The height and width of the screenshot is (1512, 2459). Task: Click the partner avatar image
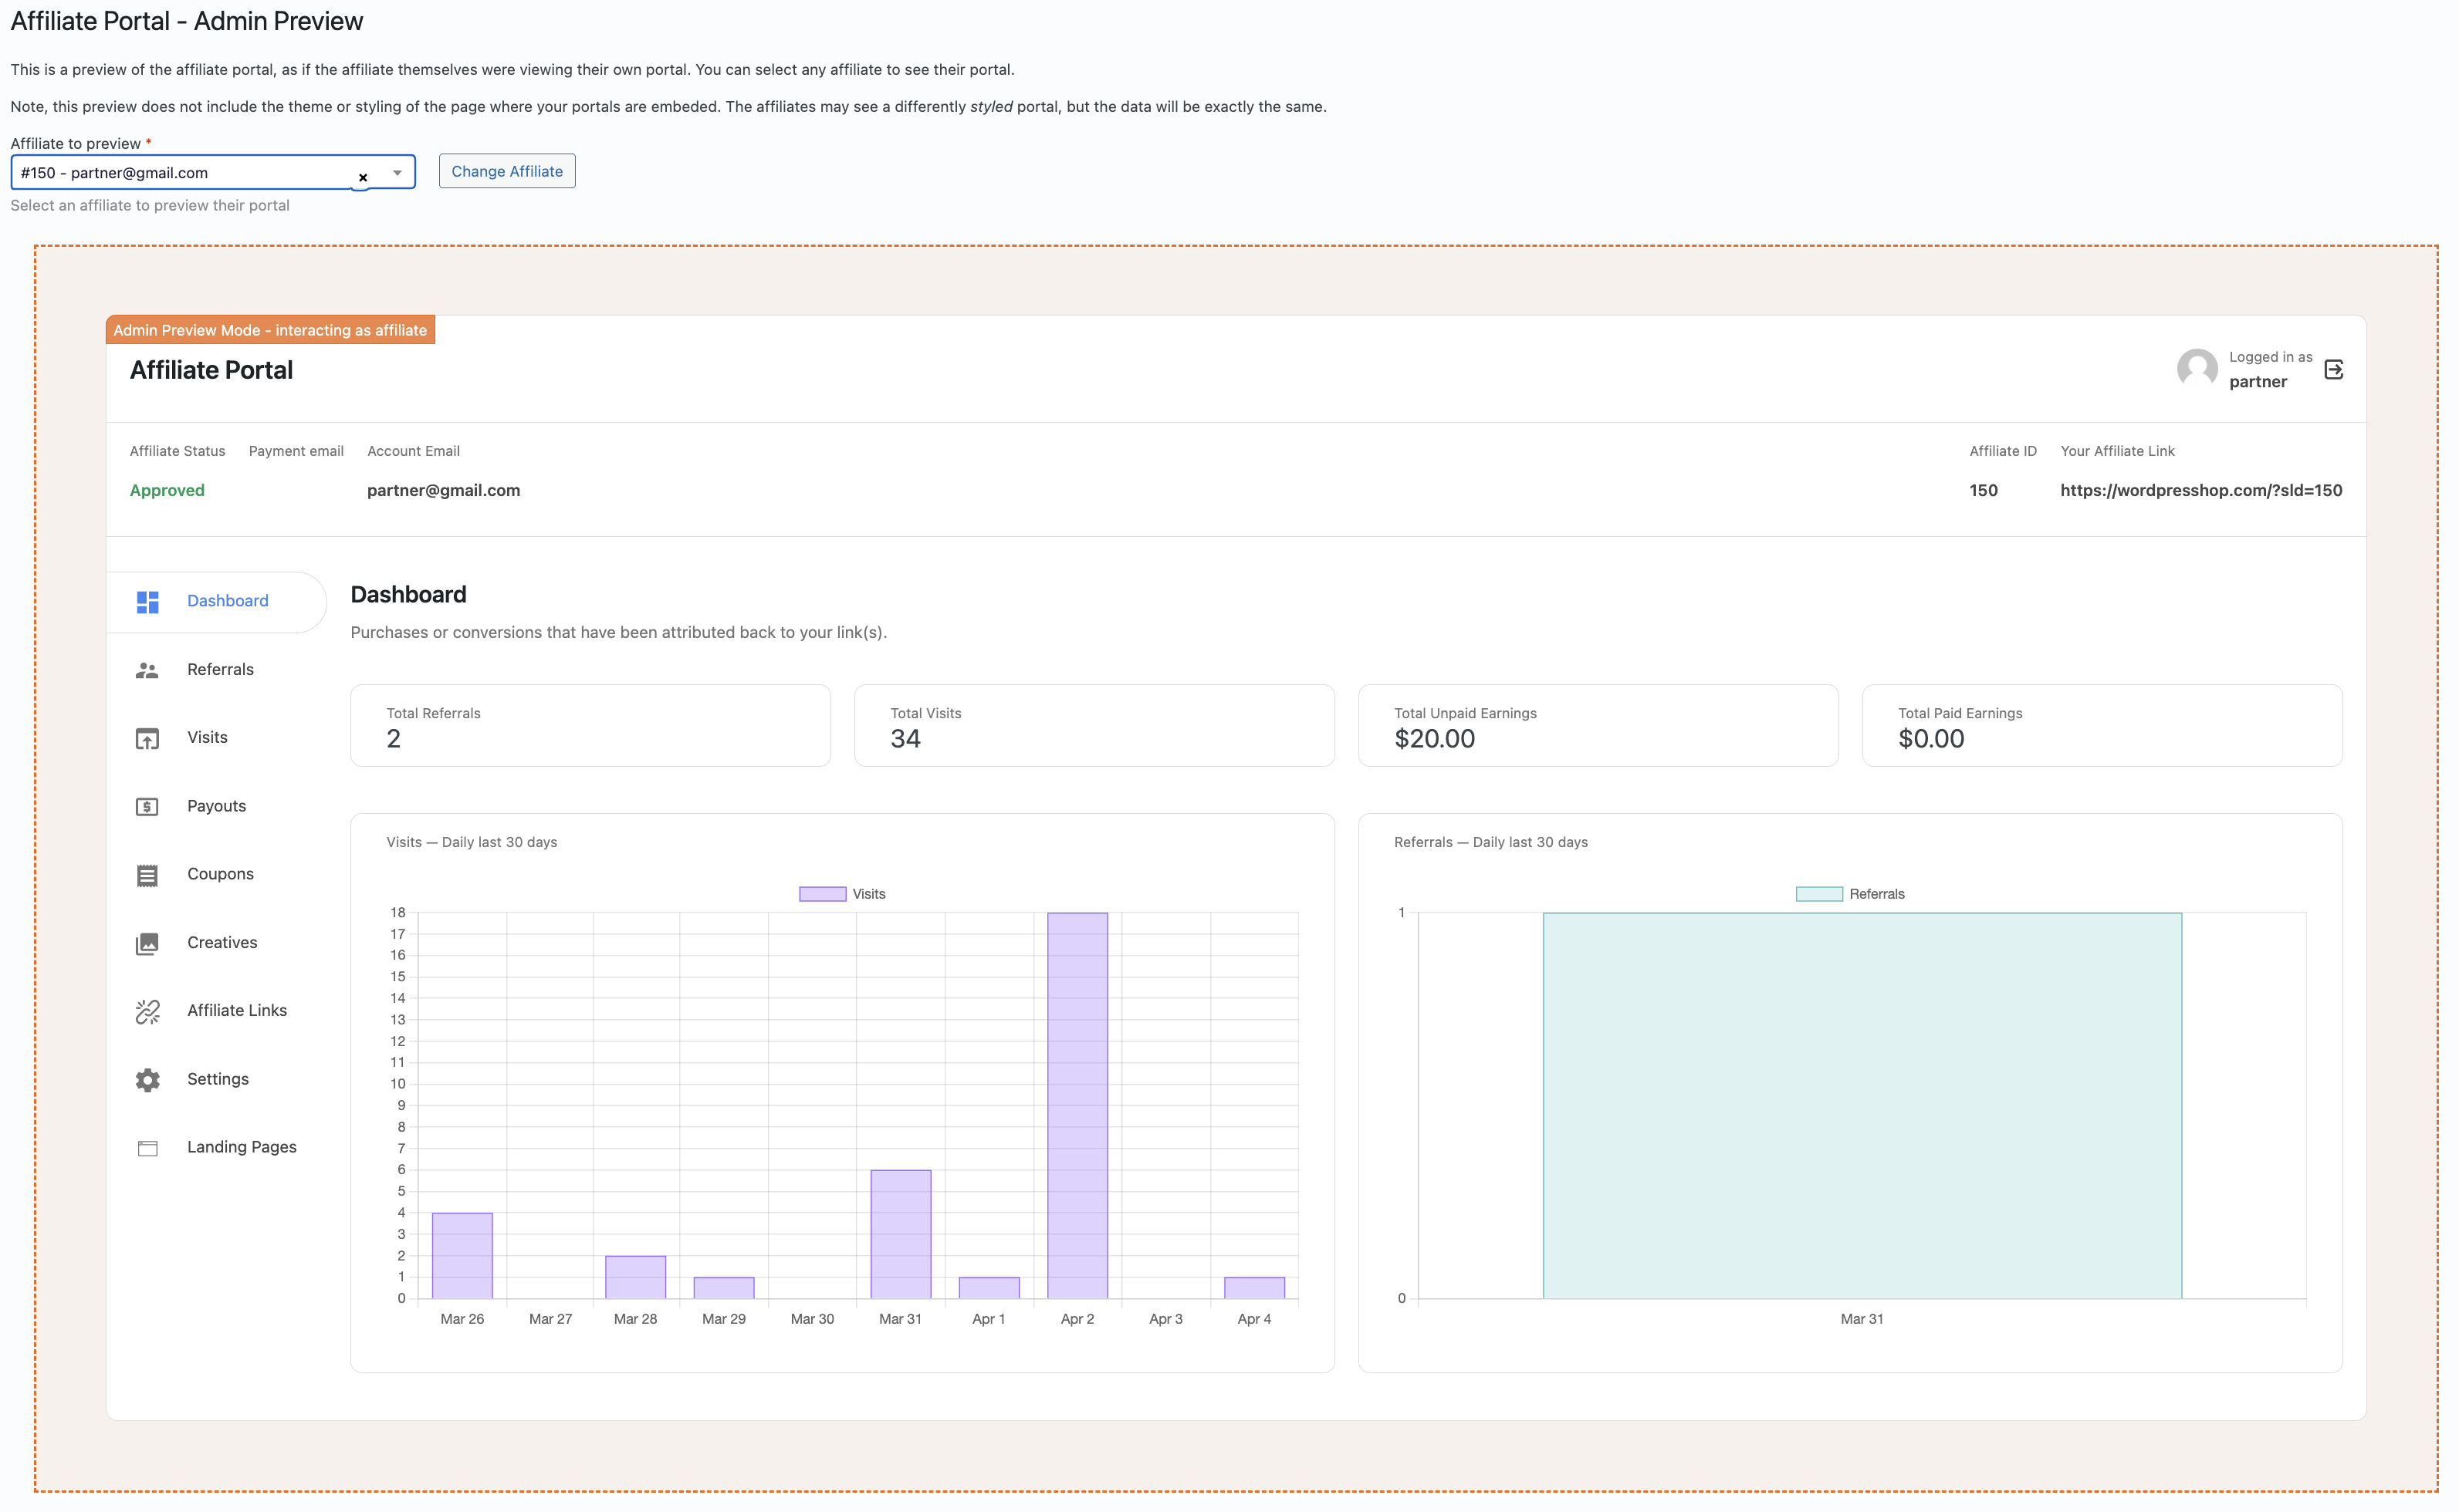[2197, 369]
